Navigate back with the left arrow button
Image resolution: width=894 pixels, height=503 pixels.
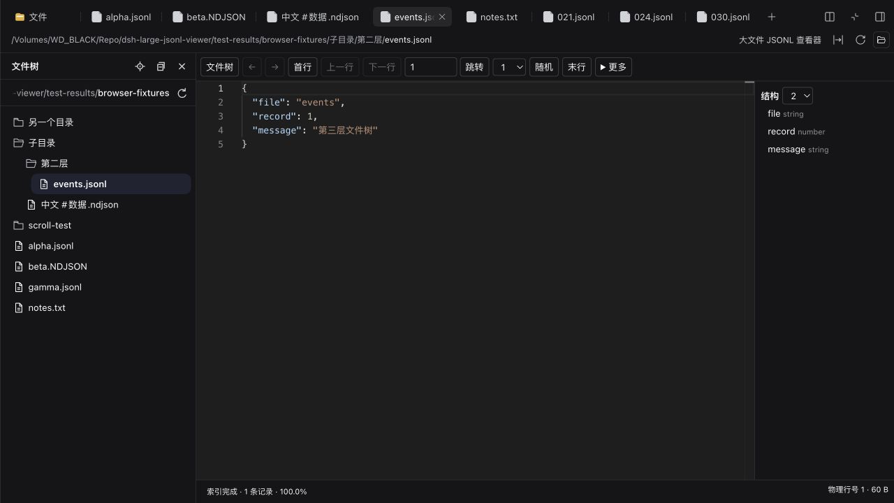coord(252,67)
